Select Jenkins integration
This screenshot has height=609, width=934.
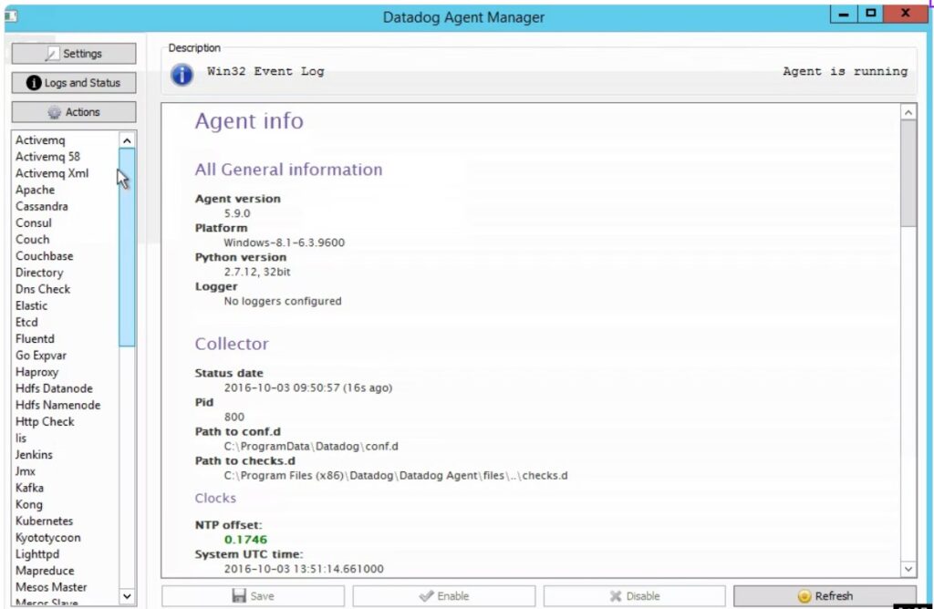[34, 455]
